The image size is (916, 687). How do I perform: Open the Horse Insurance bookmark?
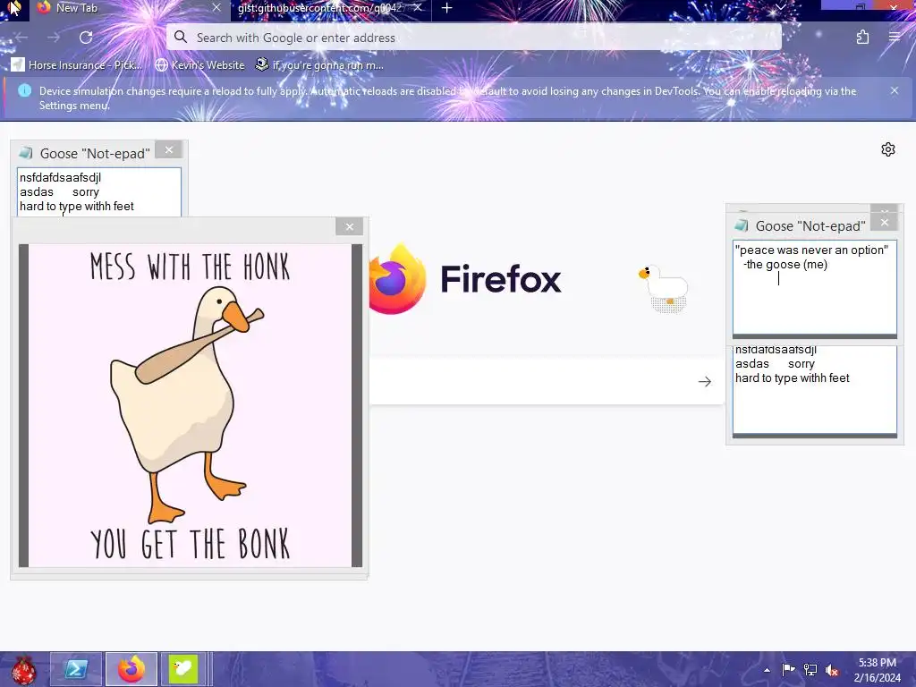pos(77,64)
